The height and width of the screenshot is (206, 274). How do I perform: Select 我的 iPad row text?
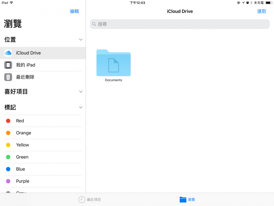coord(26,65)
